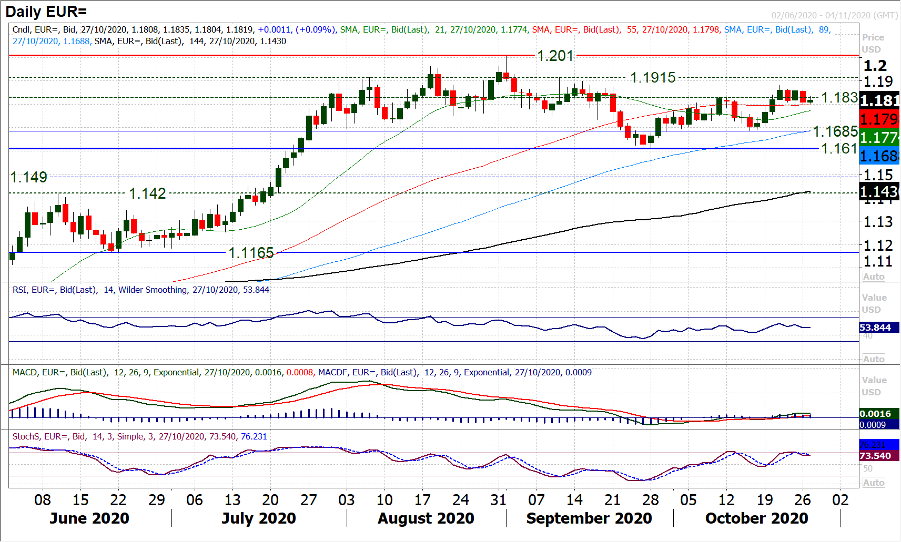Select the 1.142 dashed level label
The width and height of the screenshot is (901, 542).
tap(147, 193)
